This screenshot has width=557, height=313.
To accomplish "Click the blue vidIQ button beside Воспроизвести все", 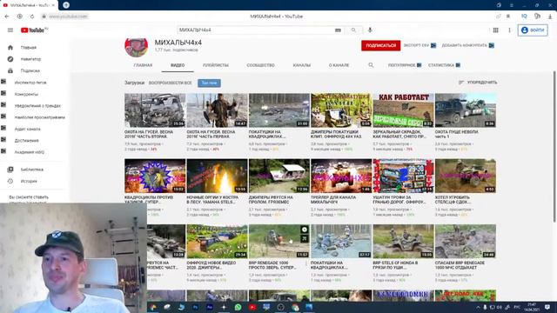I will pyautogui.click(x=209, y=83).
